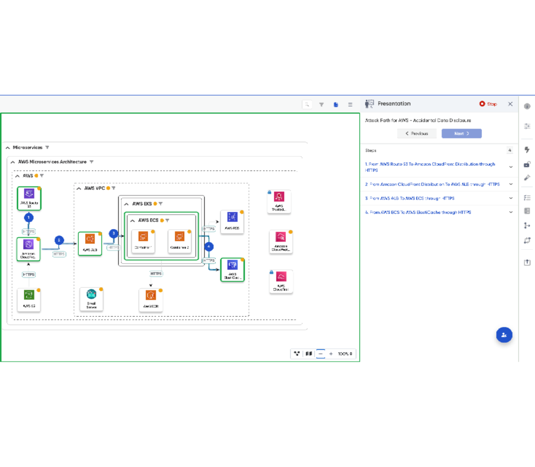Click filter icon beside Microservices title
This screenshot has height=467, width=535.
coord(48,147)
